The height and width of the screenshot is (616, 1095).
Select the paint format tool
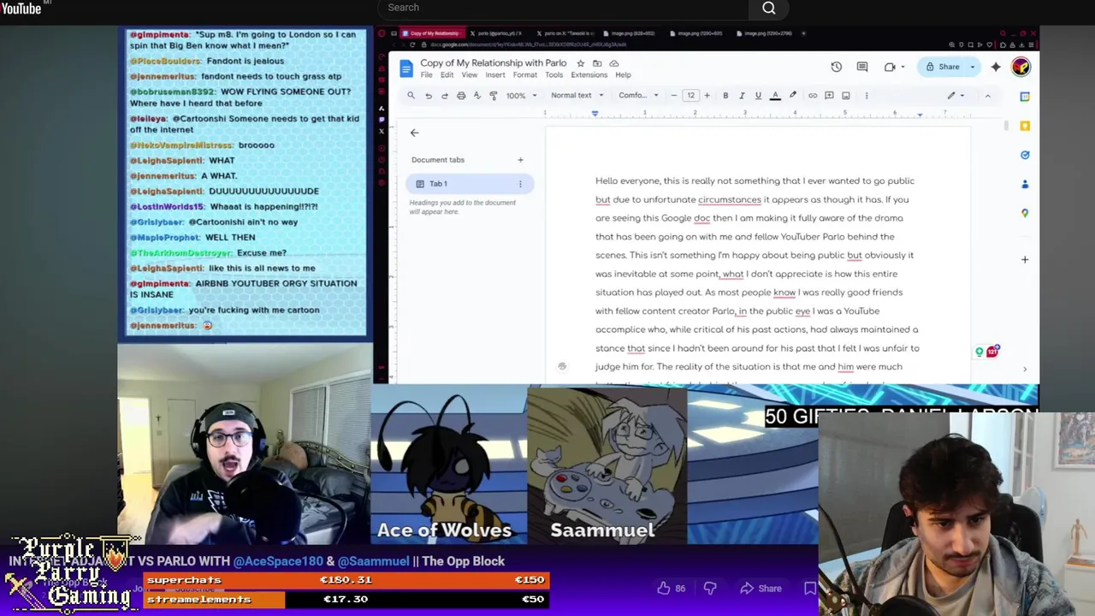pyautogui.click(x=493, y=96)
